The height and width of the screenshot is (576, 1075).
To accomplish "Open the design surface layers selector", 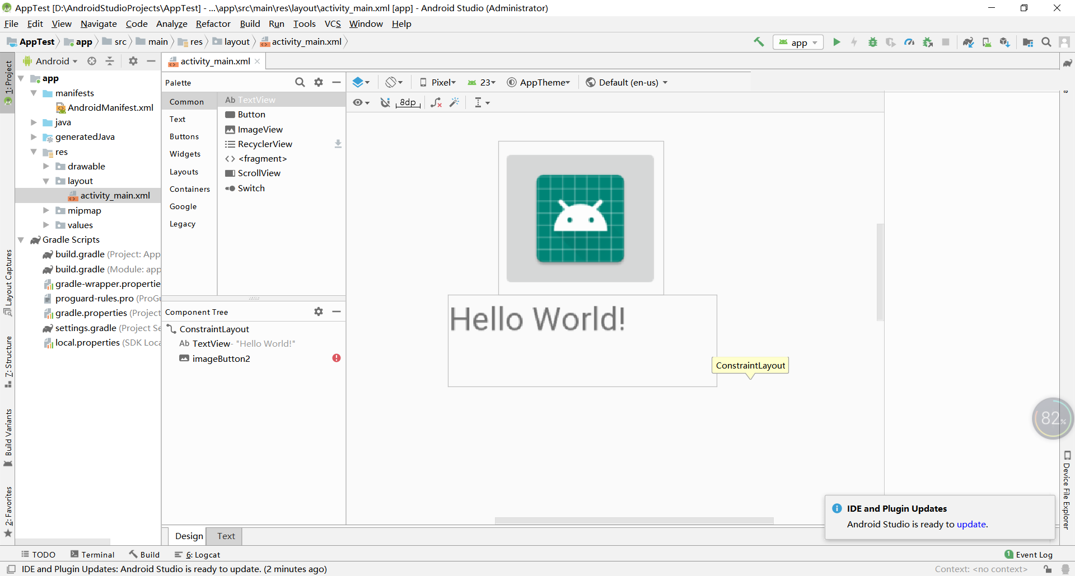I will 361,82.
